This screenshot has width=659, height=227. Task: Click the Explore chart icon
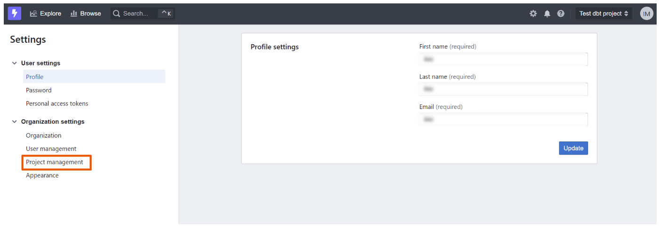33,14
